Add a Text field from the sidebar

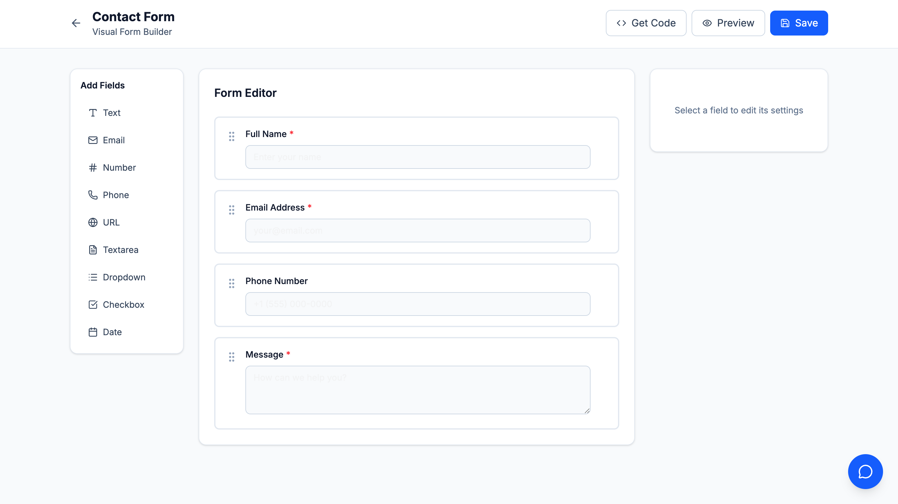(111, 112)
